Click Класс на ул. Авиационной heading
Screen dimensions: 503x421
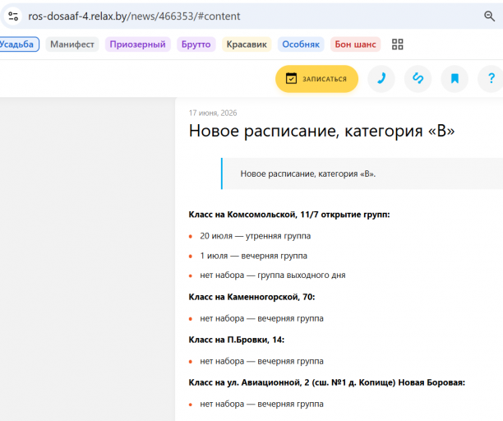tap(327, 383)
